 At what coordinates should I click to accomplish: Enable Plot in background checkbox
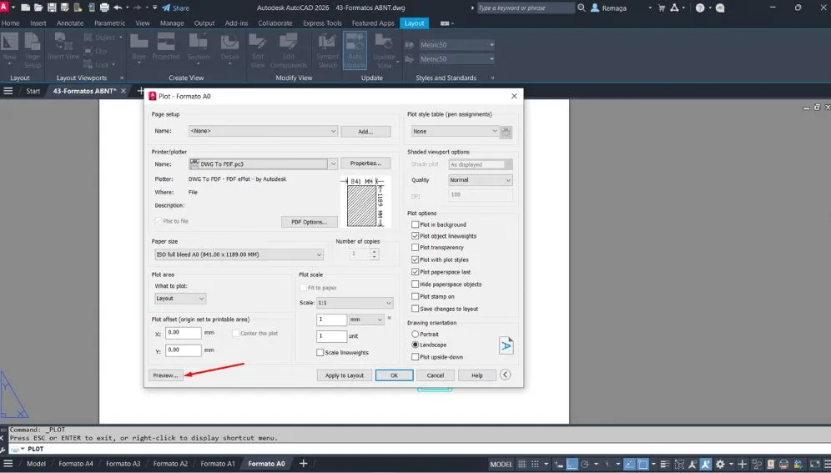point(415,224)
